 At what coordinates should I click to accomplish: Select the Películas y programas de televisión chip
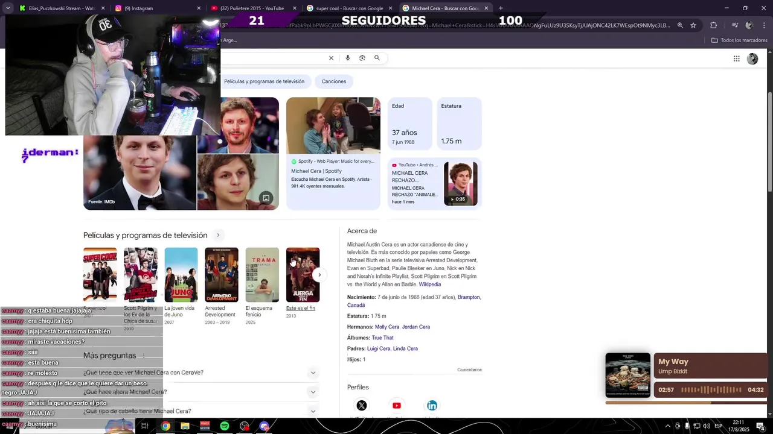[x=264, y=81]
